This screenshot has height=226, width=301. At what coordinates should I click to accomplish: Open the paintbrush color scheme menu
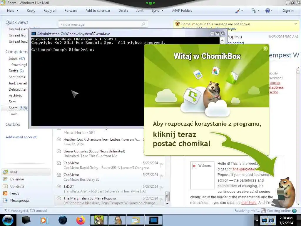coord(239,11)
